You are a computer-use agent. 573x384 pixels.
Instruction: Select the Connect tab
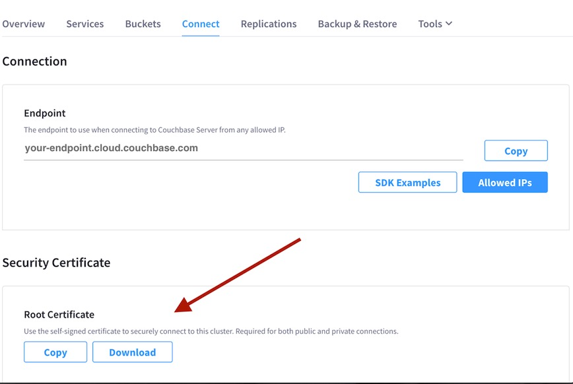tap(201, 24)
